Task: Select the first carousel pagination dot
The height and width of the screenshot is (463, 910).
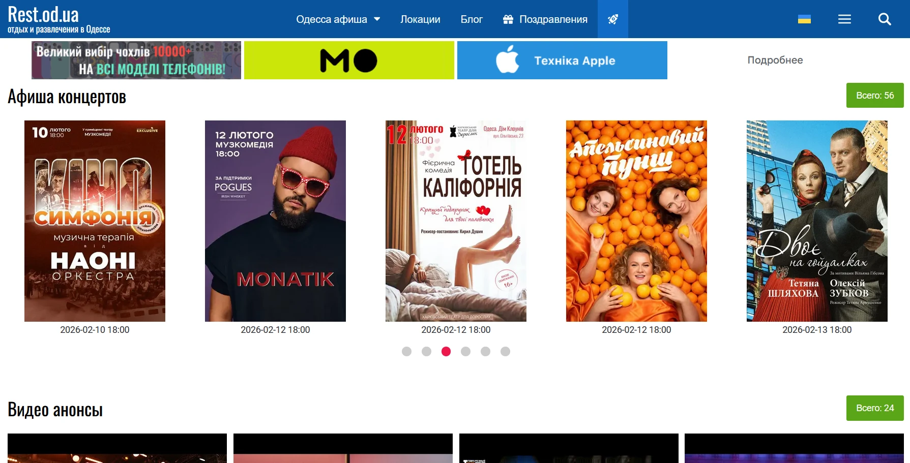Action: click(x=406, y=351)
